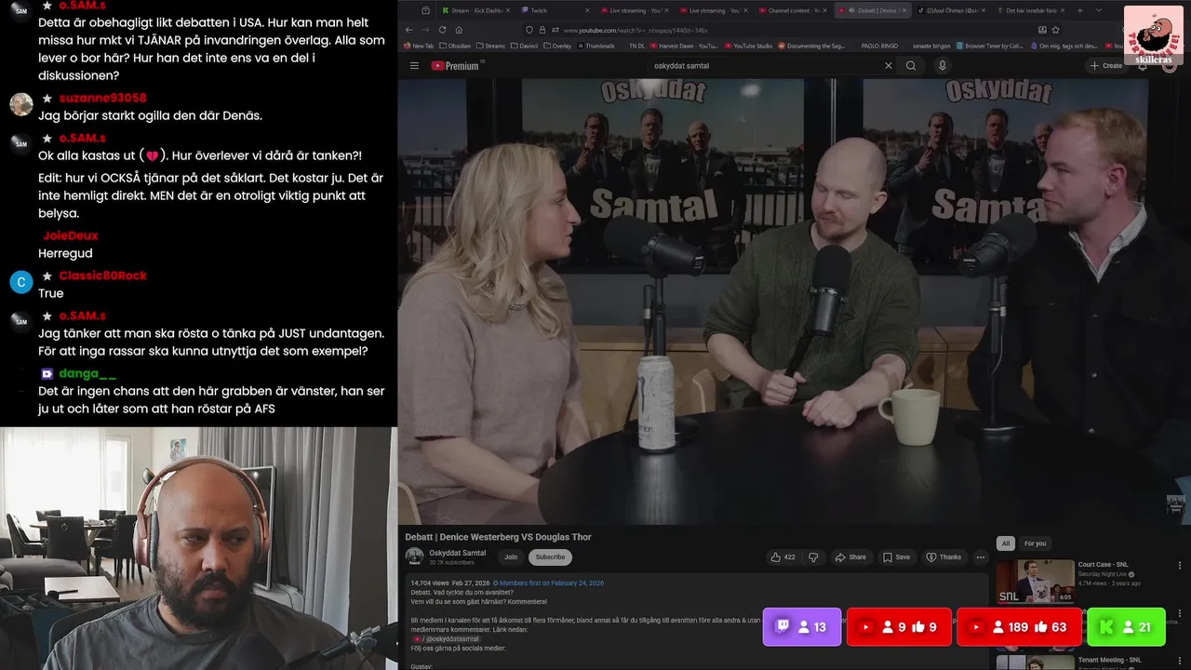Open the PAOLO-BINGO bookmark
The image size is (1191, 670).
(880, 46)
